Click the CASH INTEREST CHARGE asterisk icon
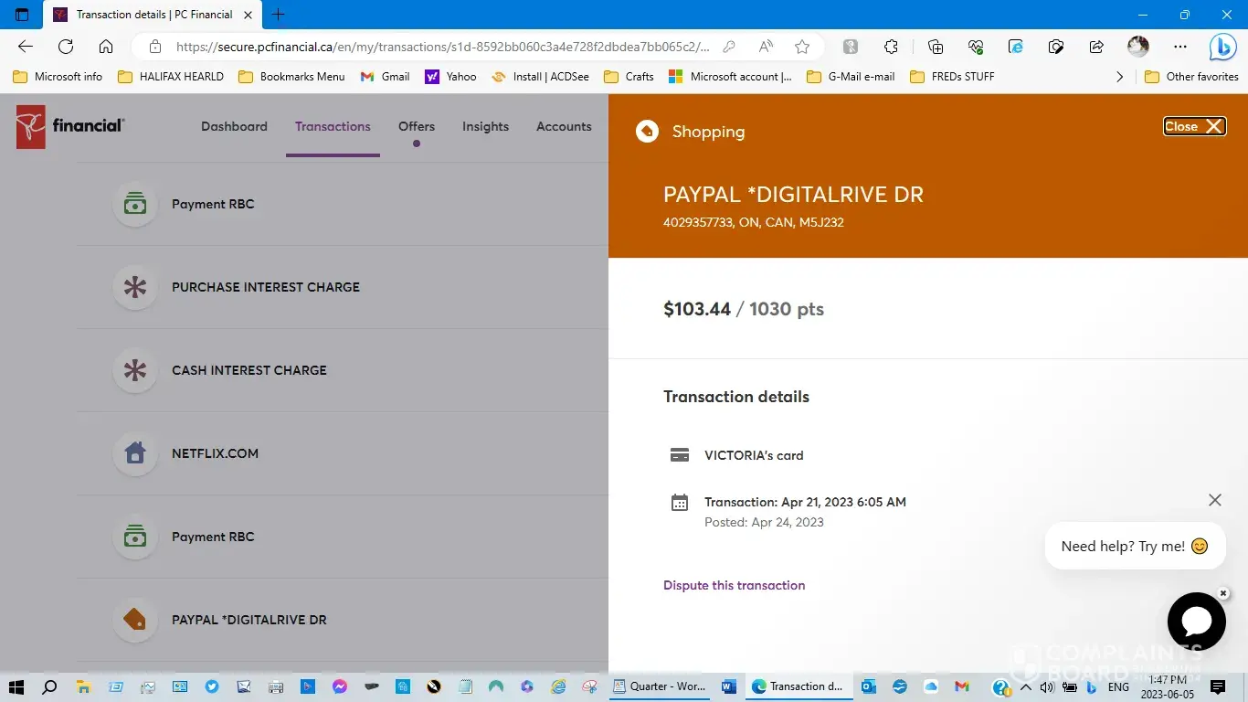Screen dimensions: 1248x702 point(135,370)
